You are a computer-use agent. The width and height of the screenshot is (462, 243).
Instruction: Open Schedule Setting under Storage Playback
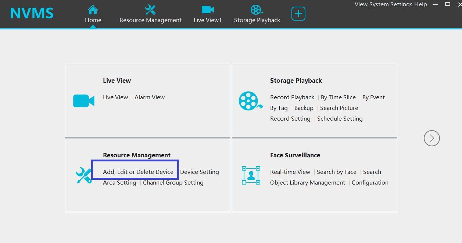pos(340,118)
